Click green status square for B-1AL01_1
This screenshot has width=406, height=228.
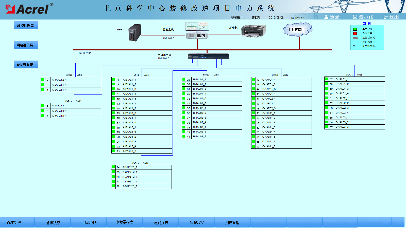(184, 79)
